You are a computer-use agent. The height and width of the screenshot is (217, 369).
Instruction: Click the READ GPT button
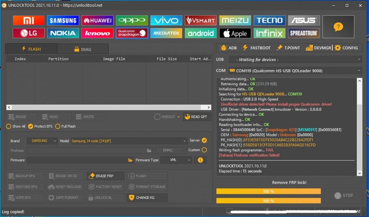197,117
